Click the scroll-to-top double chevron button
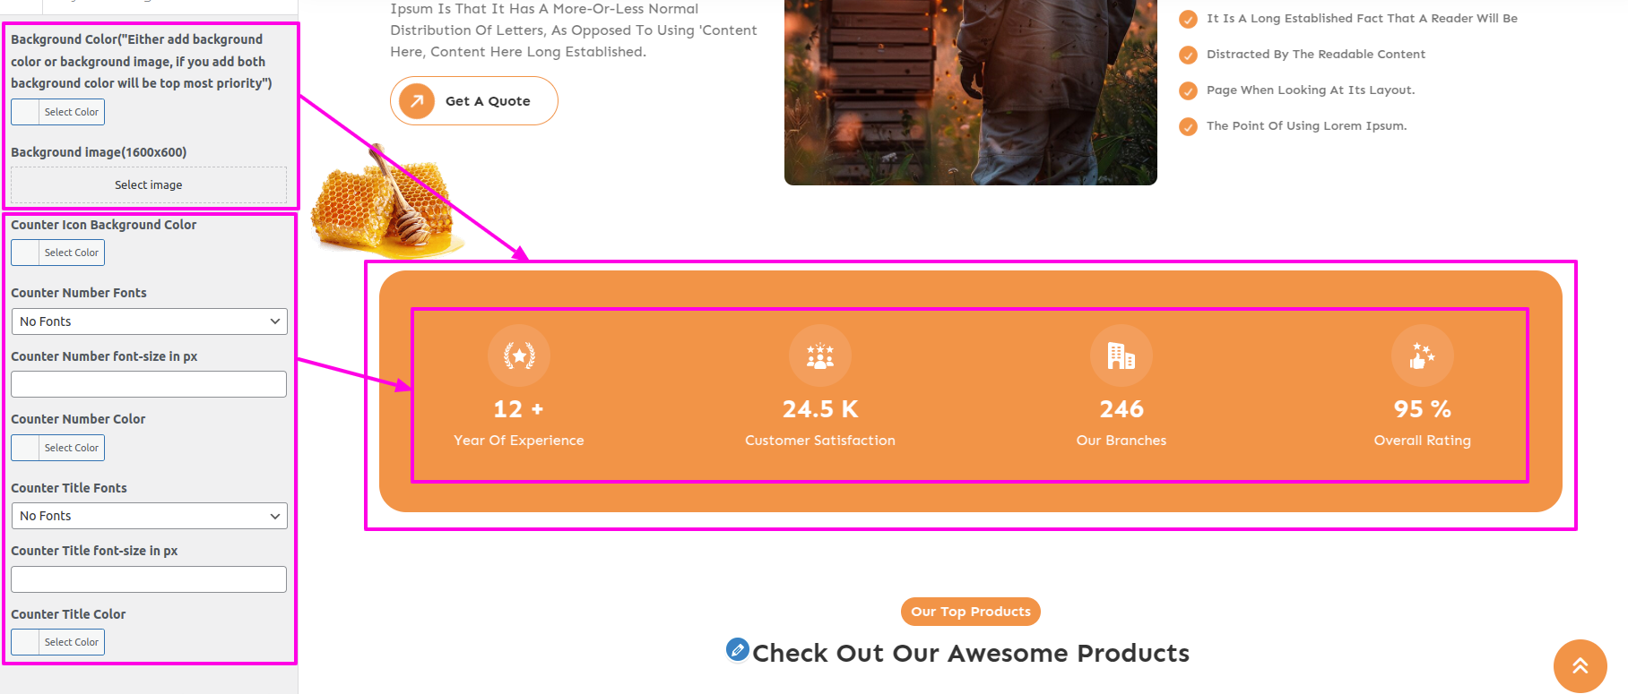This screenshot has width=1628, height=694. pos(1580,665)
